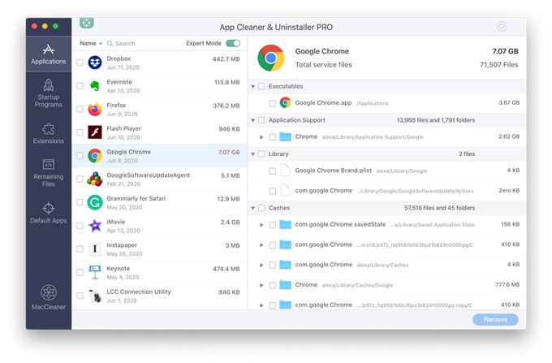Check the Dropbox app checkbox
Screen dimensions: 552x363
click(x=80, y=63)
